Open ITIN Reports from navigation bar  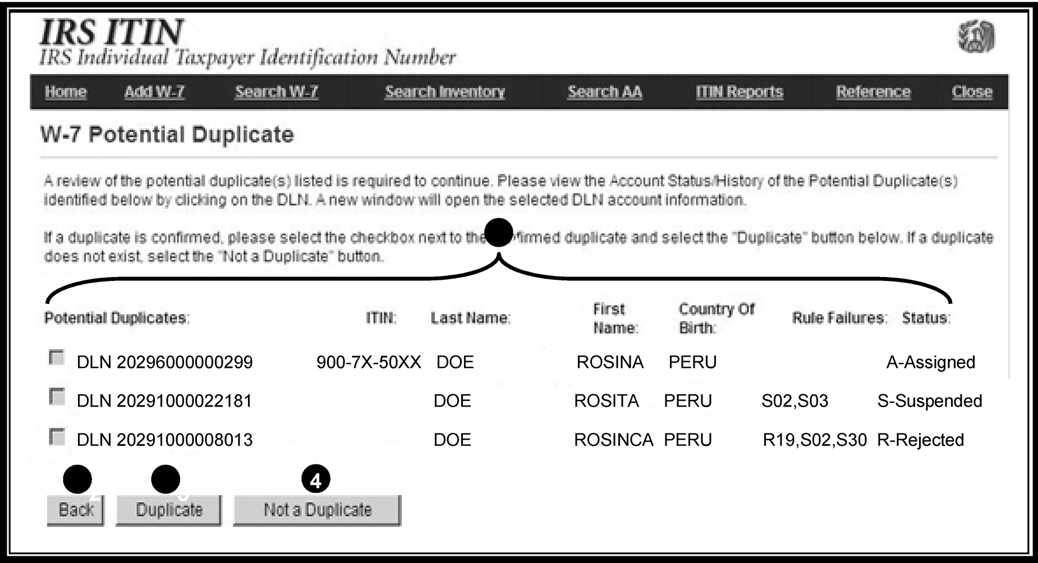(x=739, y=92)
